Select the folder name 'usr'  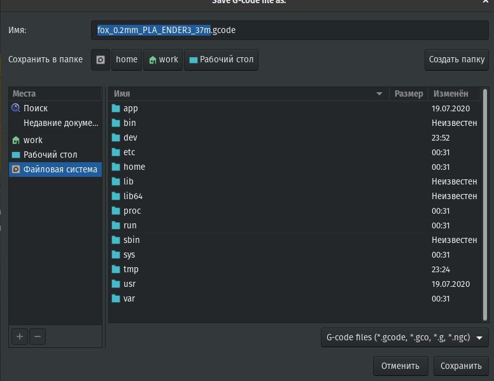[x=129, y=284]
